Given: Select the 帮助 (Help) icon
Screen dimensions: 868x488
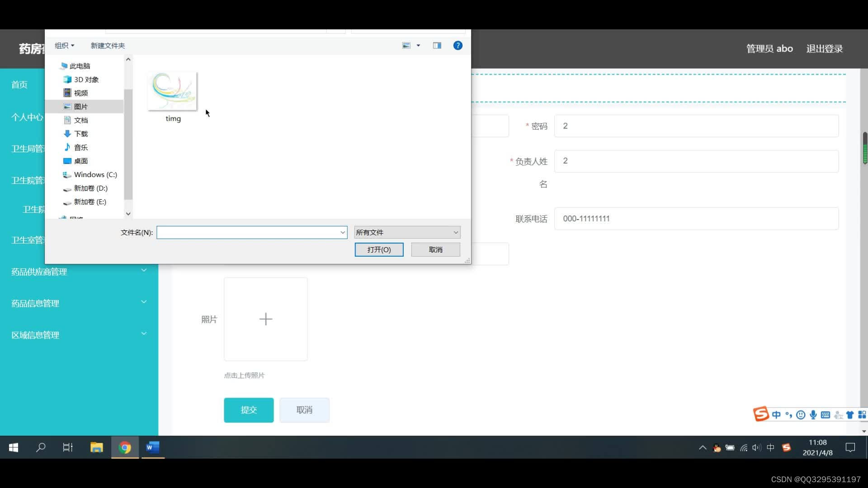Looking at the screenshot, I should pyautogui.click(x=458, y=45).
